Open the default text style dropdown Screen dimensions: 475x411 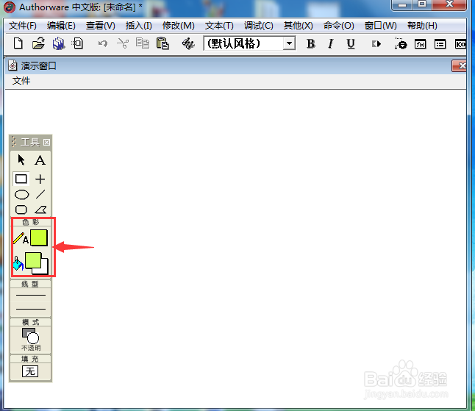289,43
